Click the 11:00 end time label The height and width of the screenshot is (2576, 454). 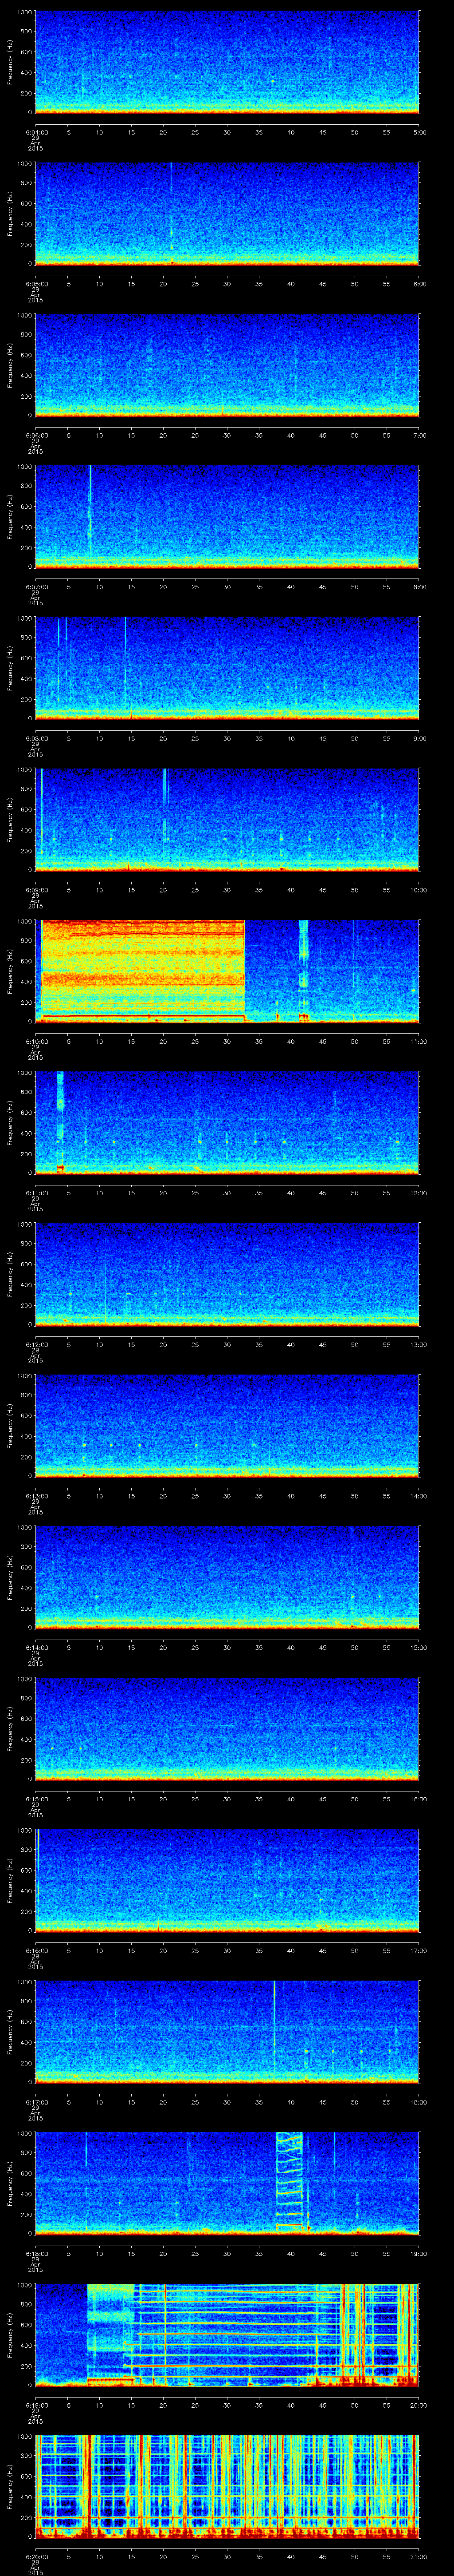pyautogui.click(x=419, y=1041)
